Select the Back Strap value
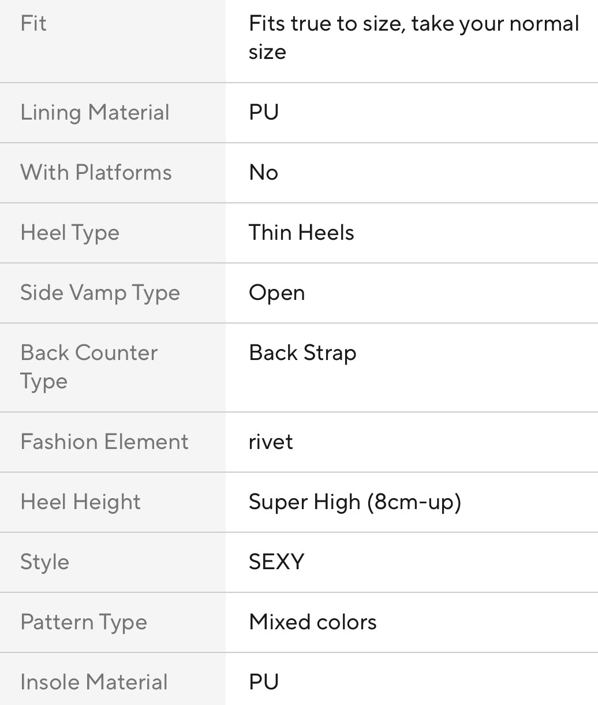The height and width of the screenshot is (705, 598). [x=302, y=353]
